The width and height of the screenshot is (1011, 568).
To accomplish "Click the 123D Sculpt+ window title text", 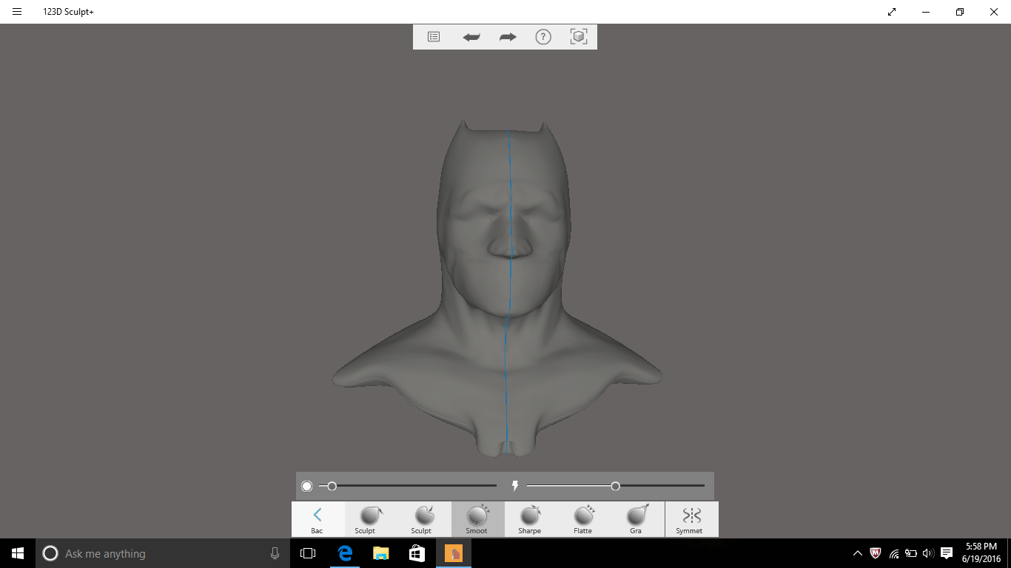I will [x=68, y=12].
